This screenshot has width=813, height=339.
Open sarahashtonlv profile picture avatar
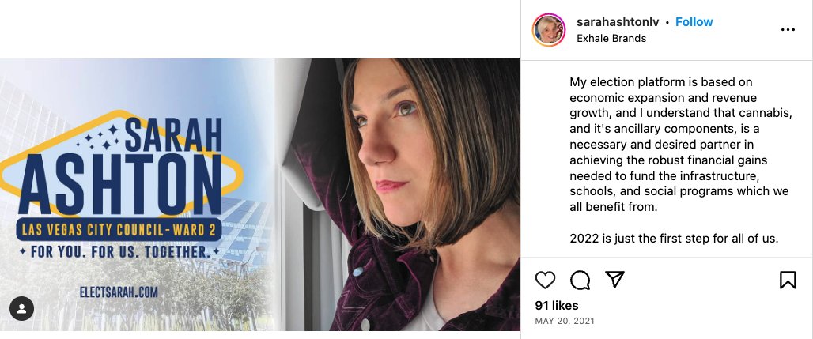click(x=548, y=30)
